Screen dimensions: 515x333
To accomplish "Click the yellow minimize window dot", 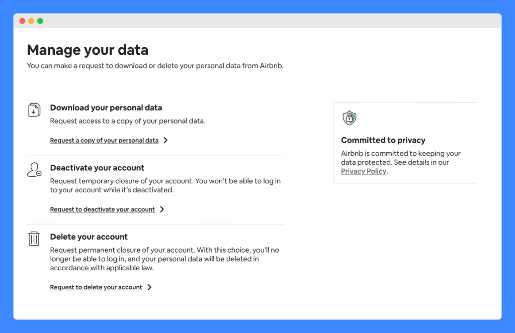I will 31,21.
